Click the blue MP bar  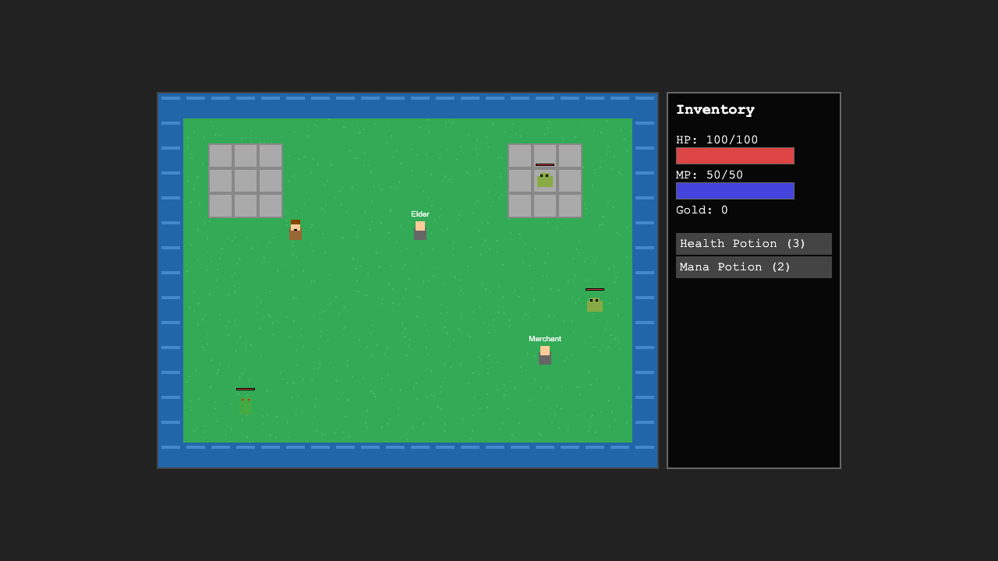(735, 191)
